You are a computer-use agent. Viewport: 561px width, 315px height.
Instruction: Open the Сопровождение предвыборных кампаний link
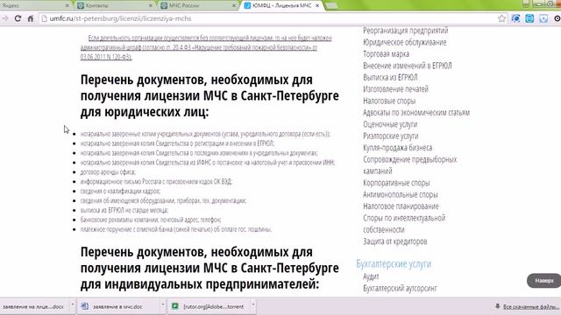pyautogui.click(x=410, y=165)
